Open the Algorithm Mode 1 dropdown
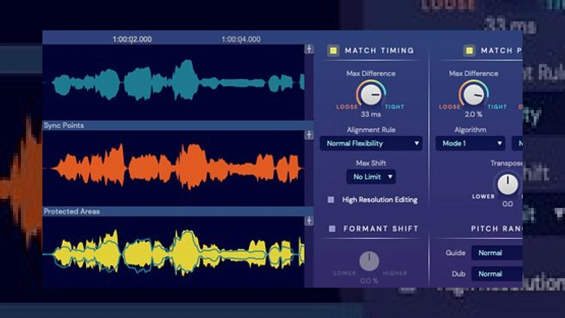This screenshot has height=318, width=565. [470, 143]
